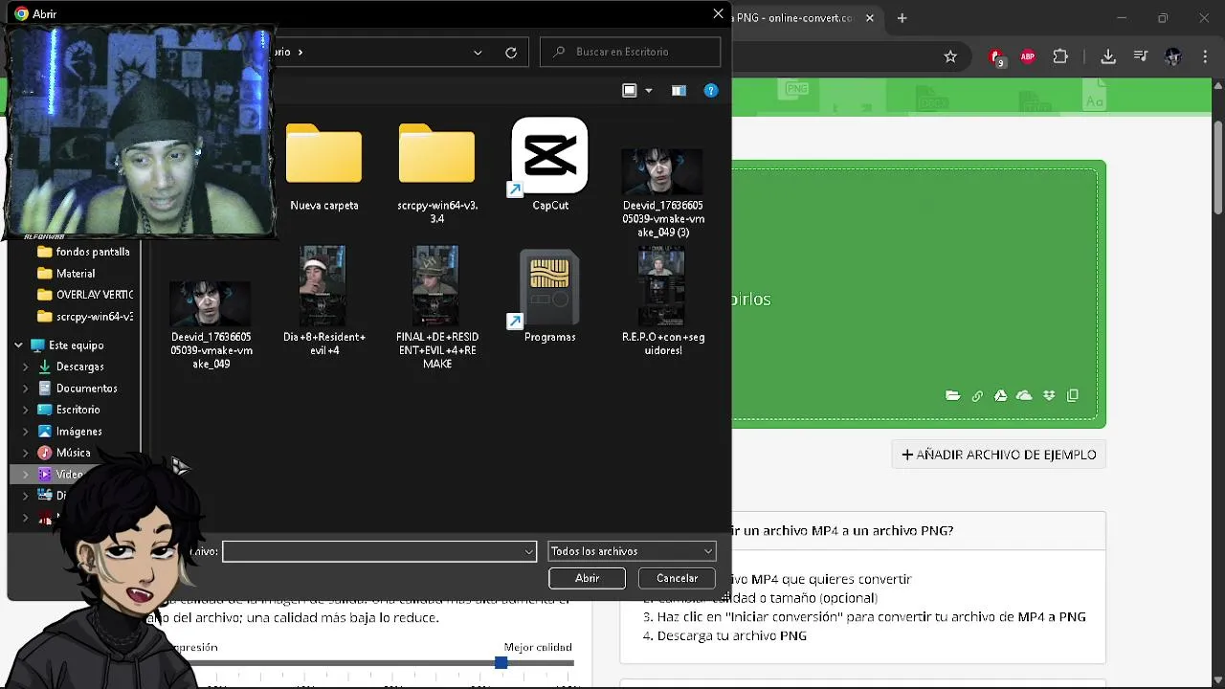Open a new Chrome tab with plus
1225x689 pixels.
point(902,18)
